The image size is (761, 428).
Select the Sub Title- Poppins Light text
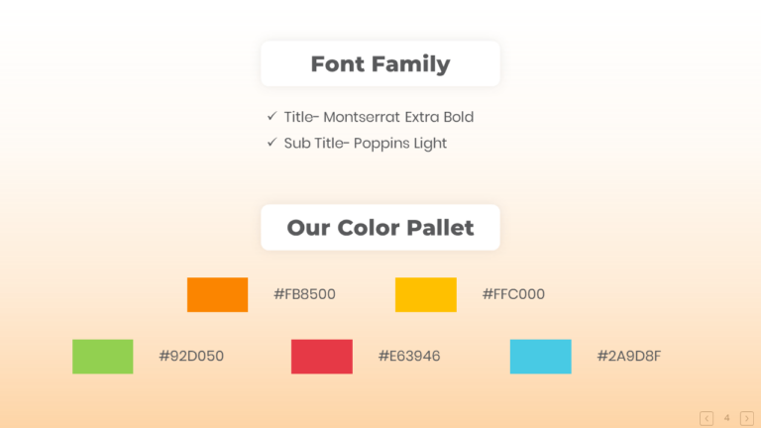coord(365,144)
